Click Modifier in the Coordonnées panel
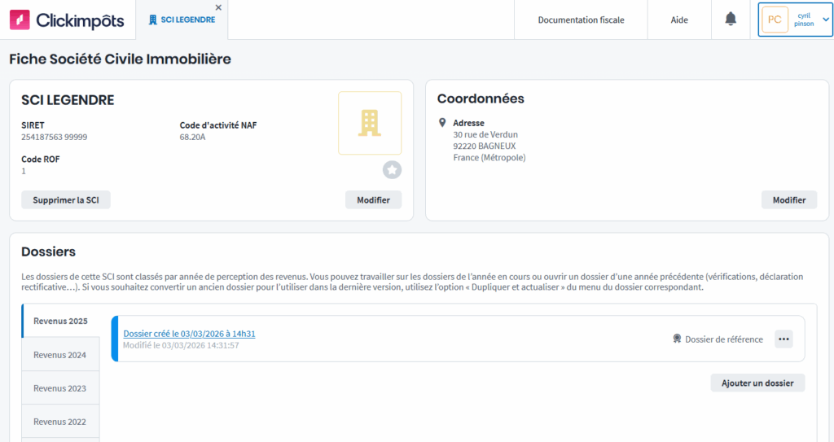The width and height of the screenshot is (834, 442). click(788, 200)
